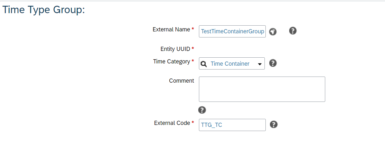Expand the Time Category dropdown arrow

pyautogui.click(x=260, y=64)
